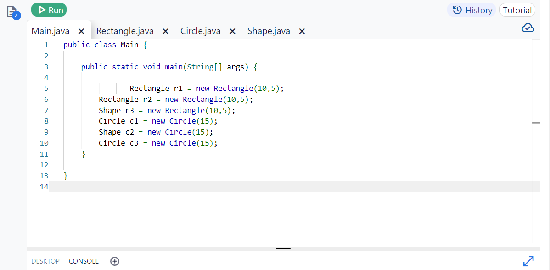Open the code History panel
550x270 pixels.
[x=471, y=10]
